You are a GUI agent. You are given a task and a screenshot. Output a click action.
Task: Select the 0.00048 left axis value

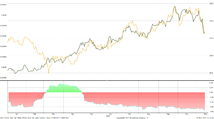tap(3, 78)
